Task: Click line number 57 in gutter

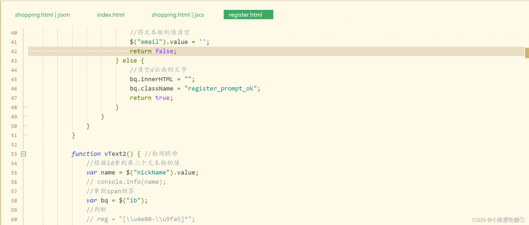Action: coord(14,192)
